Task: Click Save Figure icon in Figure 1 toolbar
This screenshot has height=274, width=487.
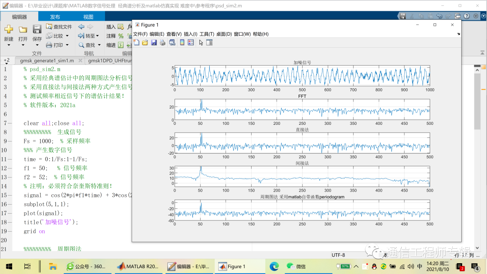Action: click(x=154, y=42)
